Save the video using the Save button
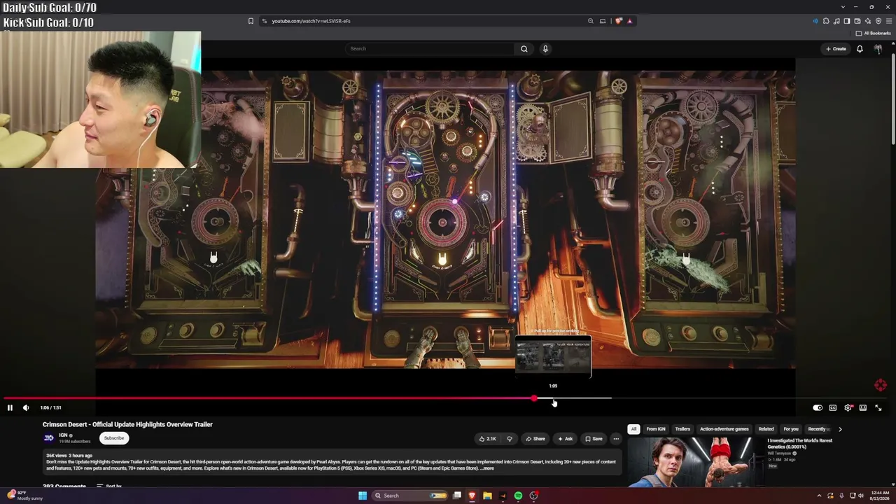 point(594,439)
